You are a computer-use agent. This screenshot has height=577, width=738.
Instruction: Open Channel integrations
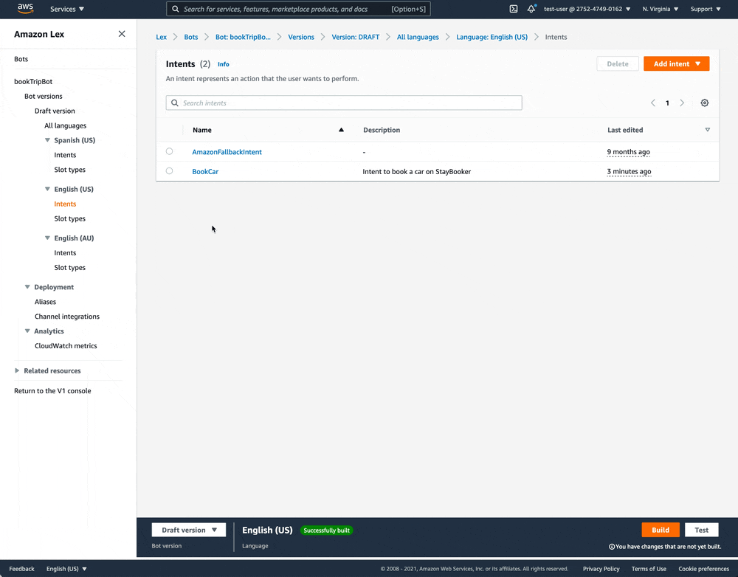pyautogui.click(x=67, y=317)
